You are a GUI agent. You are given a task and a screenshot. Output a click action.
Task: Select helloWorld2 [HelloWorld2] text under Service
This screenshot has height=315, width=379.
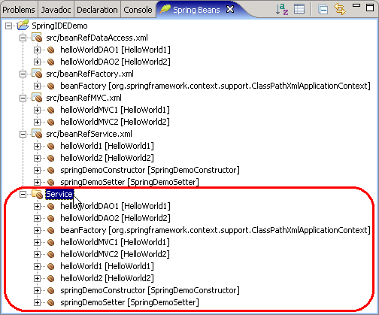coord(107,278)
